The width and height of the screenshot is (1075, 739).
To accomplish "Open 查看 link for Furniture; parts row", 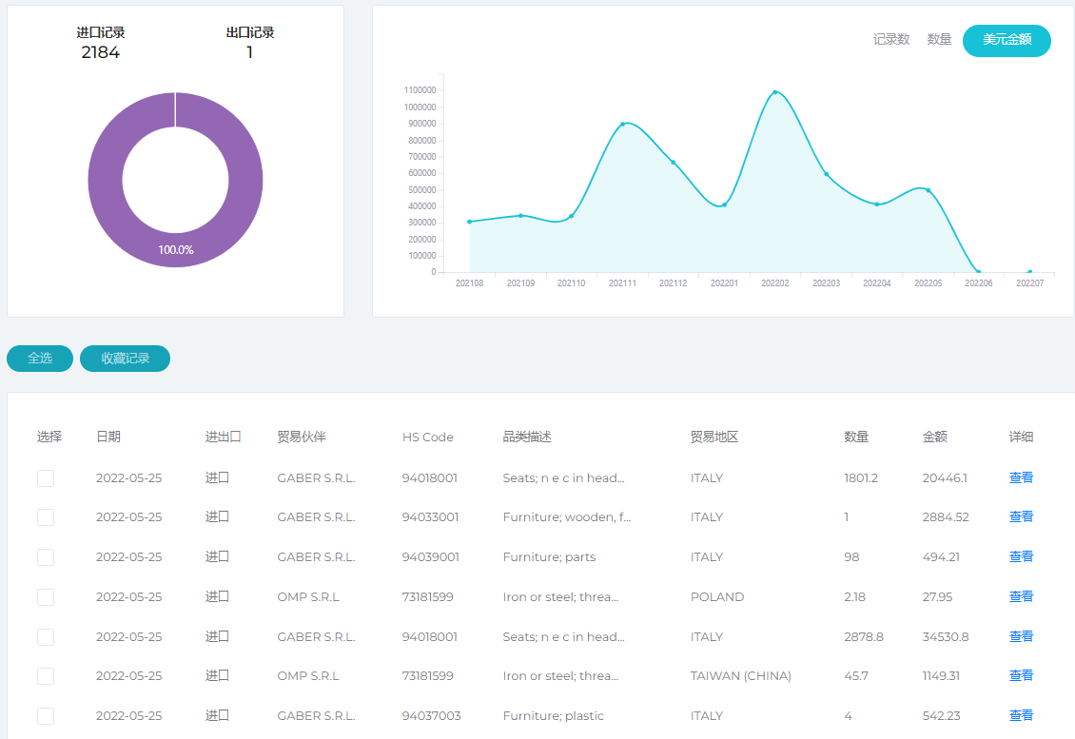I will click(1021, 557).
